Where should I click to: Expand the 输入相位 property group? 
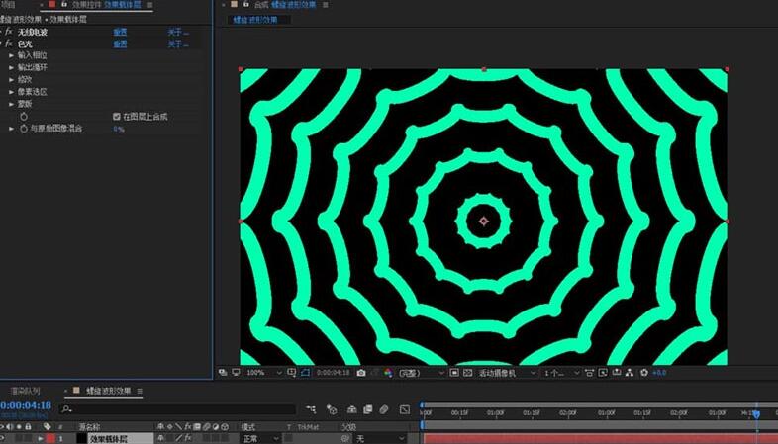[x=12, y=55]
